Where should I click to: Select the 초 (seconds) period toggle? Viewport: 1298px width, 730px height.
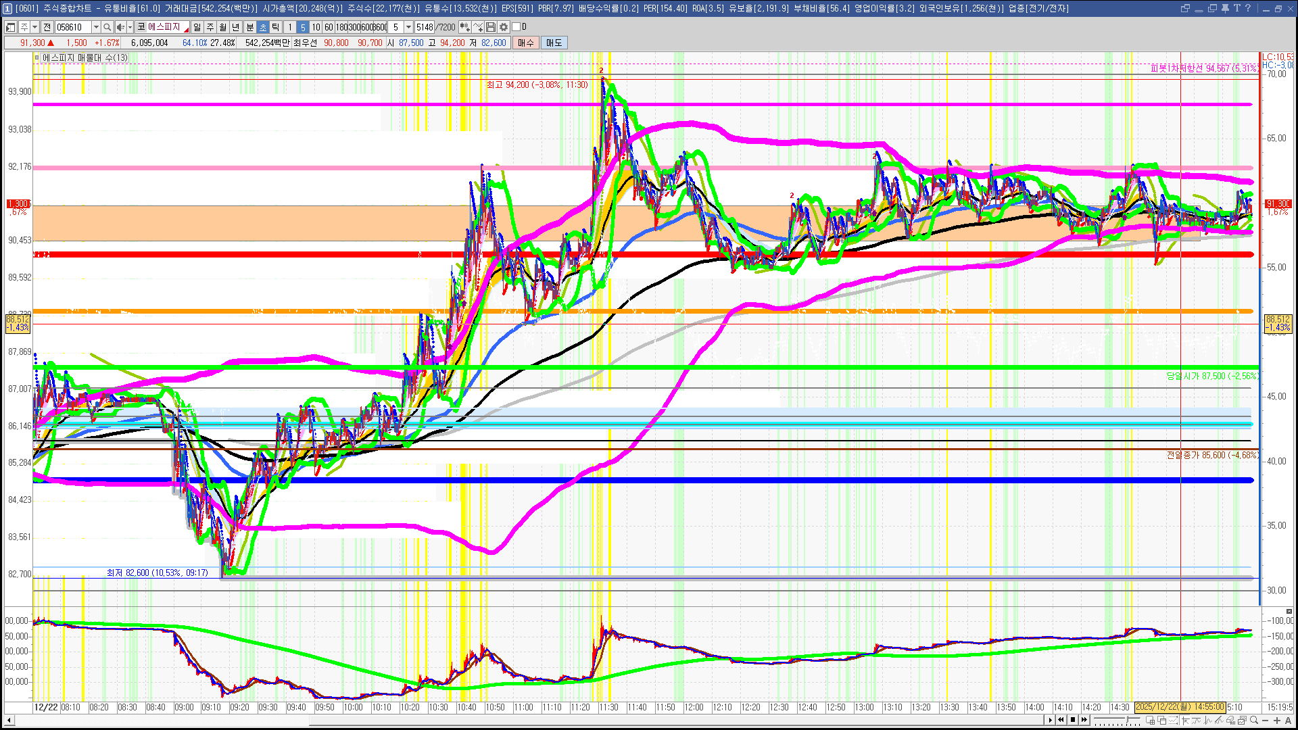coord(263,27)
